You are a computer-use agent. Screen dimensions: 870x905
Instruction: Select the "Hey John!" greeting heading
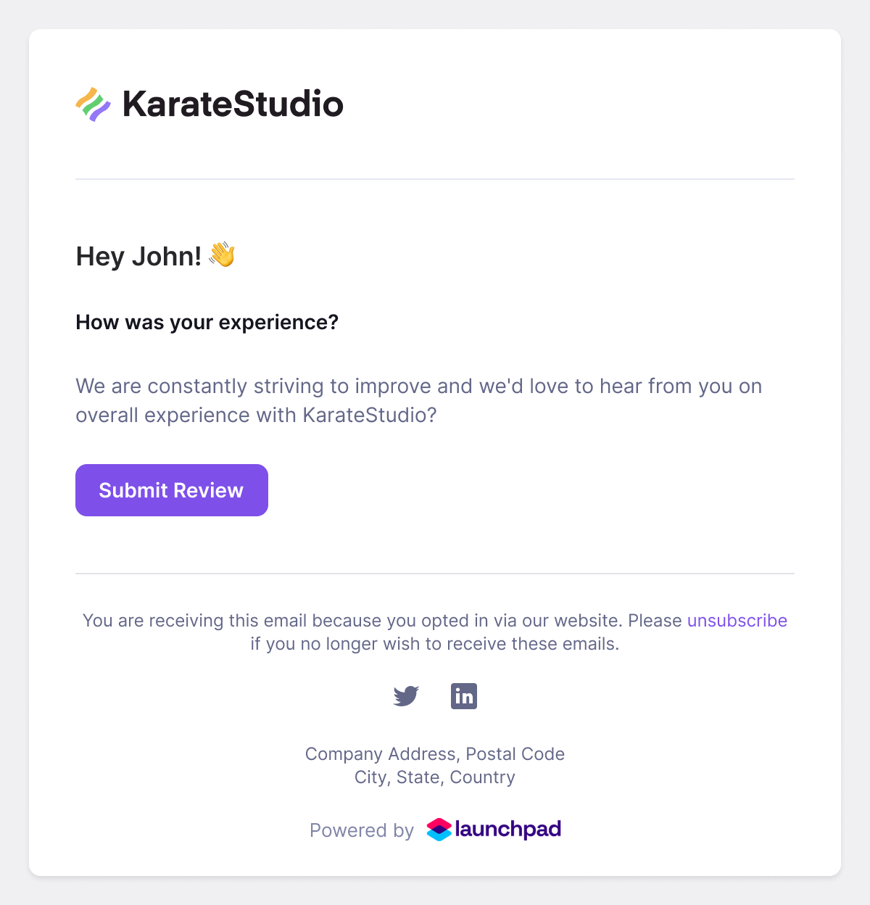click(138, 257)
